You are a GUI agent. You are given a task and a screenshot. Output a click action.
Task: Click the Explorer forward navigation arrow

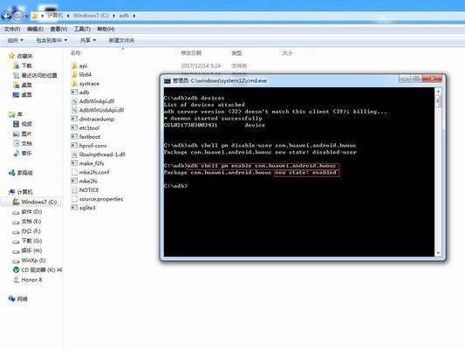18,16
